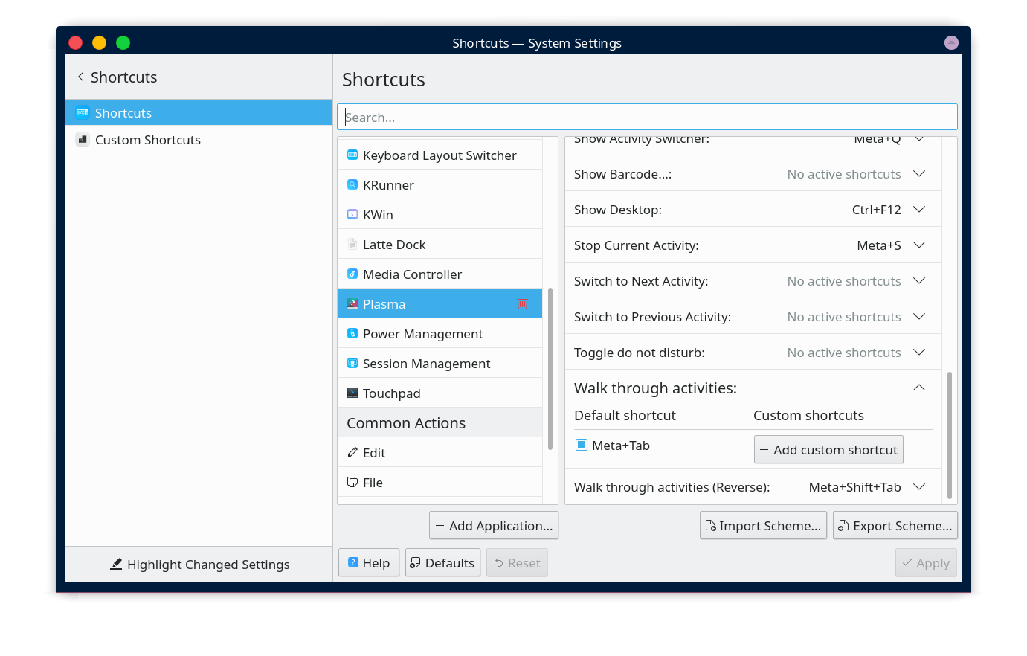The width and height of the screenshot is (1027, 656).
Task: Select Edit under Common Actions
Action: click(x=374, y=452)
